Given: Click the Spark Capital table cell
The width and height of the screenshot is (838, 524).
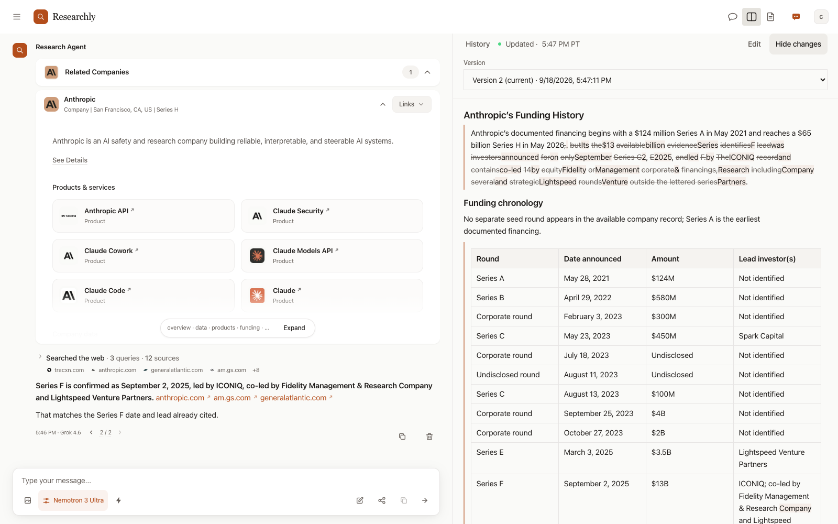Looking at the screenshot, I should pyautogui.click(x=777, y=336).
